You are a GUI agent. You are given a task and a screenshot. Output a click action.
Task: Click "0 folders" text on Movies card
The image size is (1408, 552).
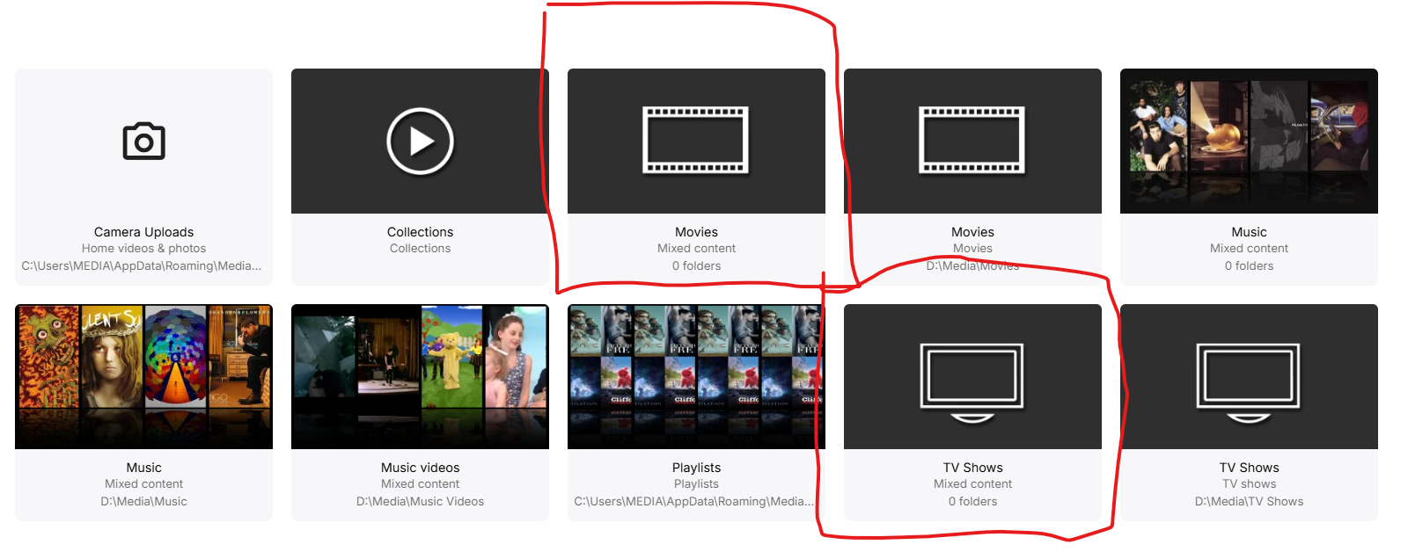[x=696, y=265]
